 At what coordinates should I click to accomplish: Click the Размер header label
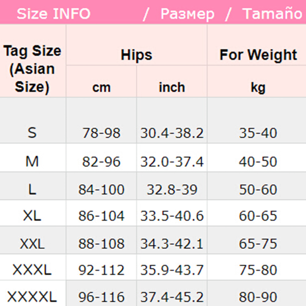click(x=187, y=14)
